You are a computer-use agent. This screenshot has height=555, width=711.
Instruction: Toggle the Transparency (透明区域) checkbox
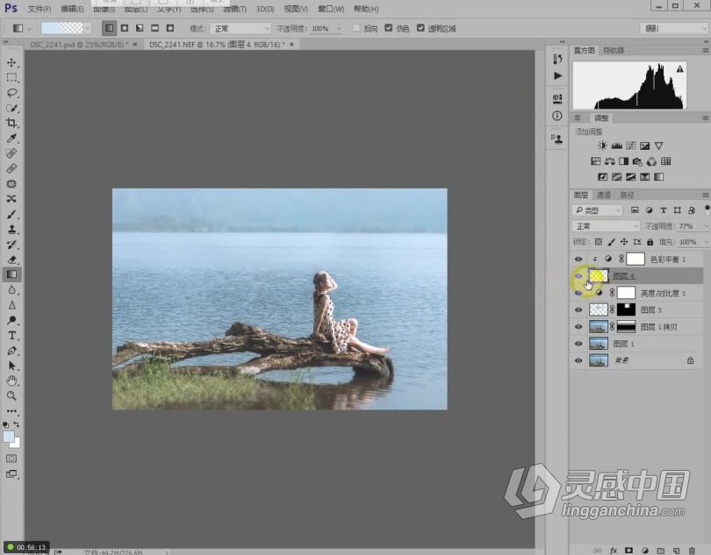[x=420, y=28]
